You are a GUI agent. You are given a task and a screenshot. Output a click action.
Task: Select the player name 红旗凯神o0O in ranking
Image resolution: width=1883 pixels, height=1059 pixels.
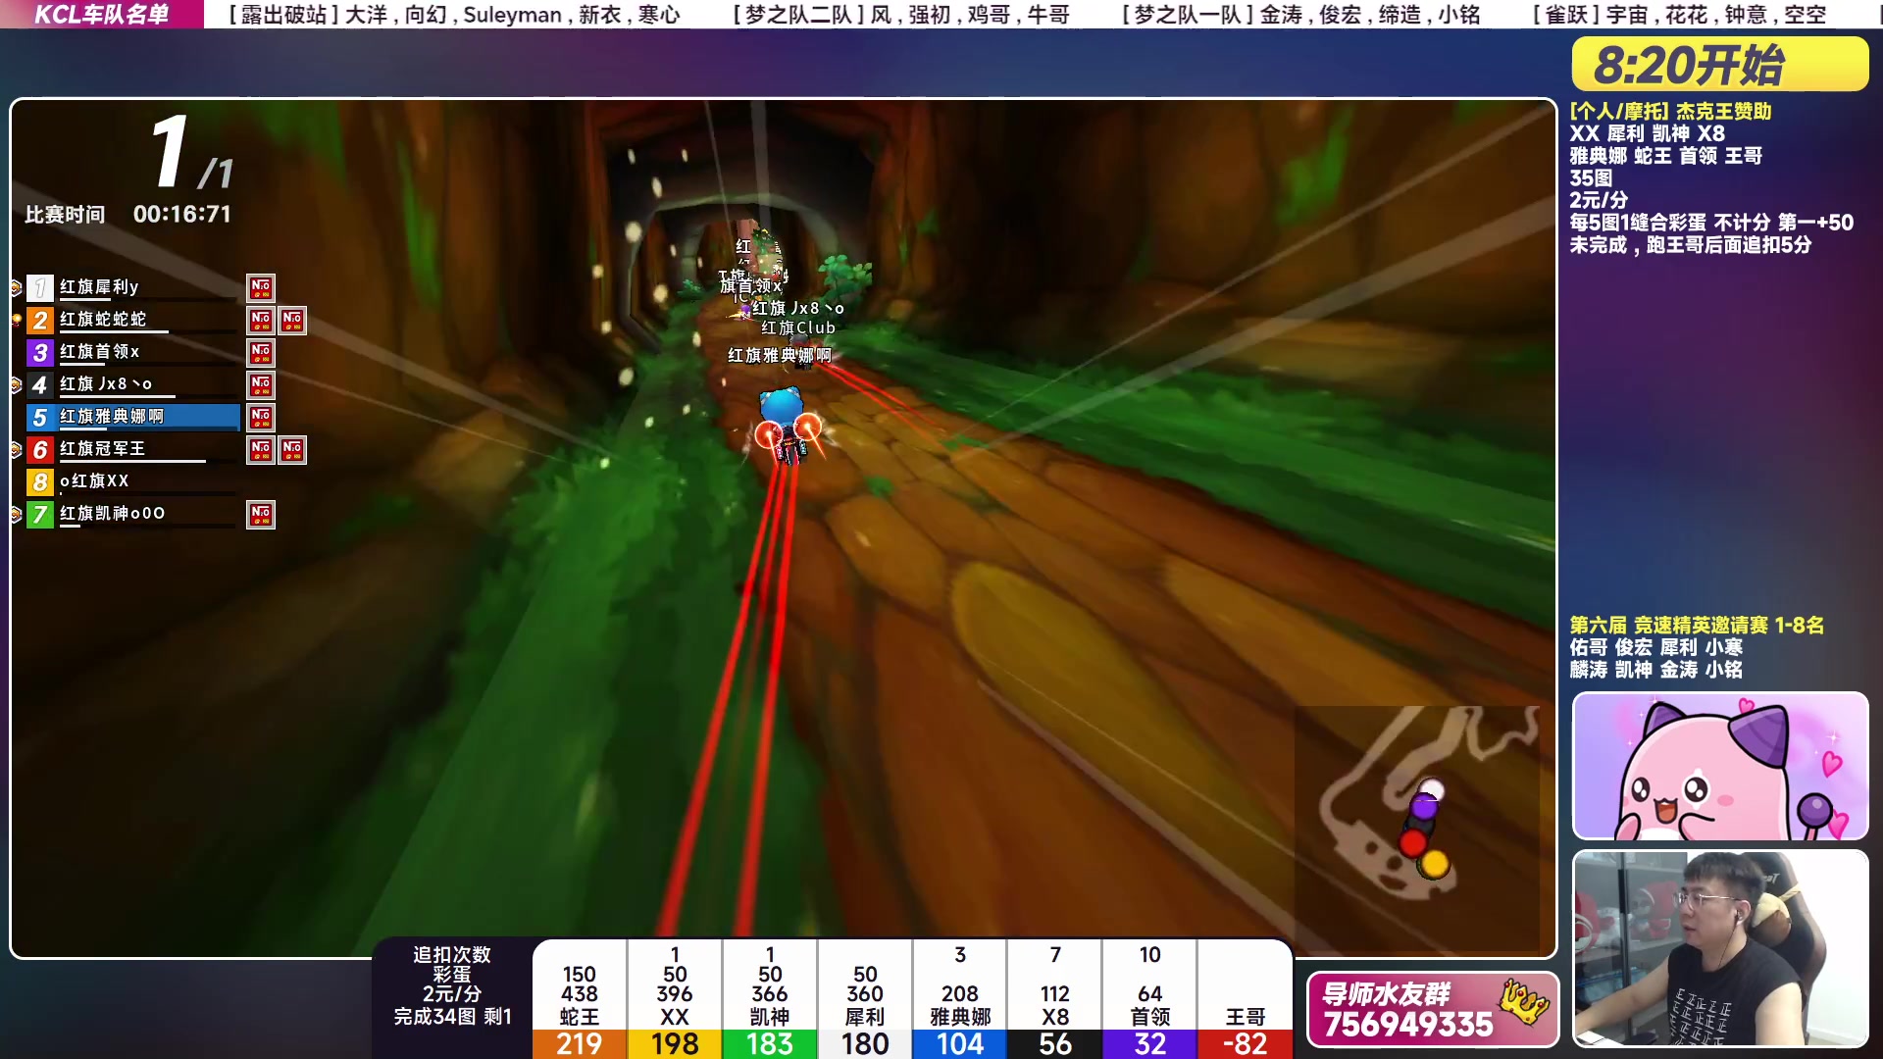tap(112, 514)
